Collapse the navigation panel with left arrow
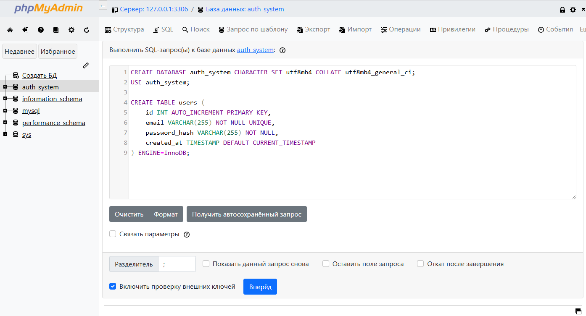This screenshot has width=586, height=316. coord(103,6)
